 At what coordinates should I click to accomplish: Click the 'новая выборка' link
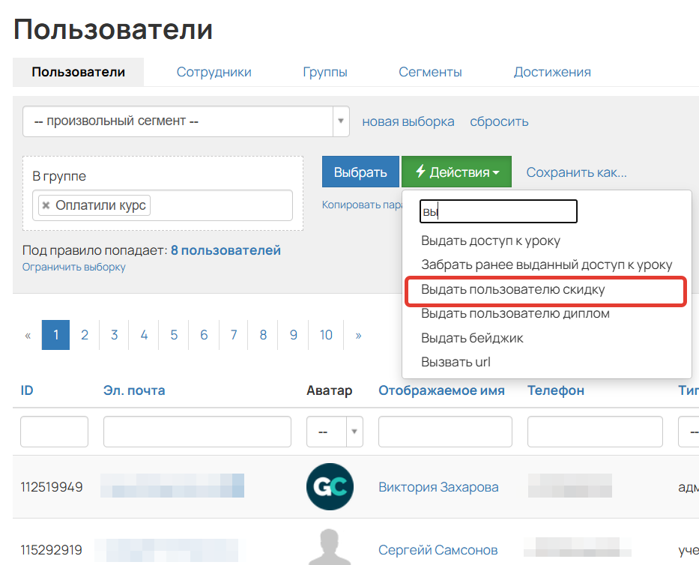click(408, 121)
